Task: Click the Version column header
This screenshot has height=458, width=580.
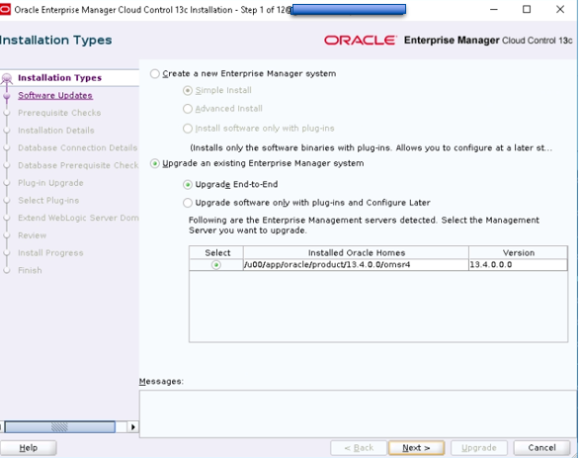Action: [x=518, y=253]
